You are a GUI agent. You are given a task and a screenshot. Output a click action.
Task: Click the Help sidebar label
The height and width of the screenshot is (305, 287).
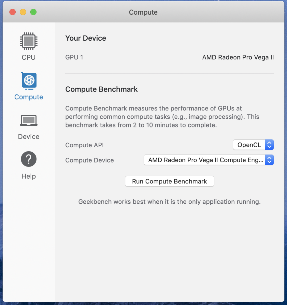coord(29,176)
